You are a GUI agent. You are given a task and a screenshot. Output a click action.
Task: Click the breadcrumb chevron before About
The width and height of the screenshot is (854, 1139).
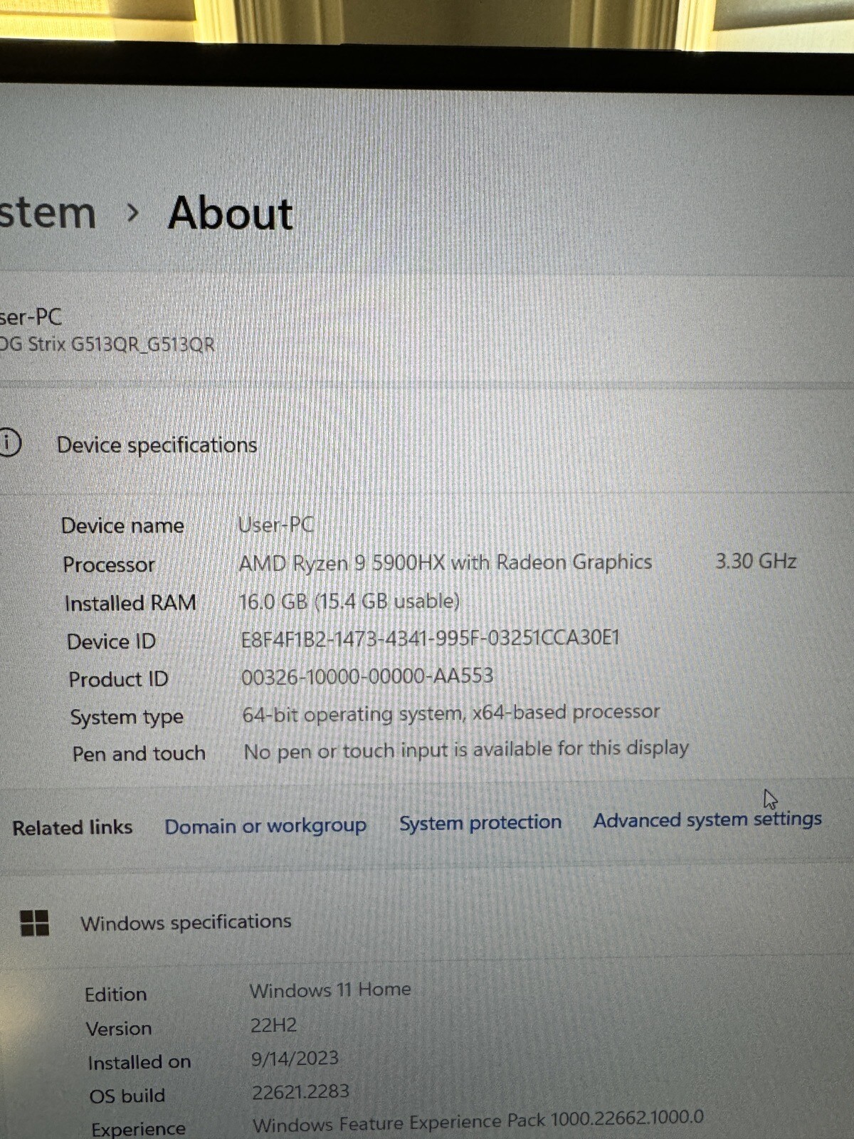[x=132, y=212]
